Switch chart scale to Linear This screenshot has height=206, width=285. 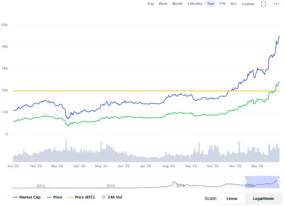pos(232,199)
